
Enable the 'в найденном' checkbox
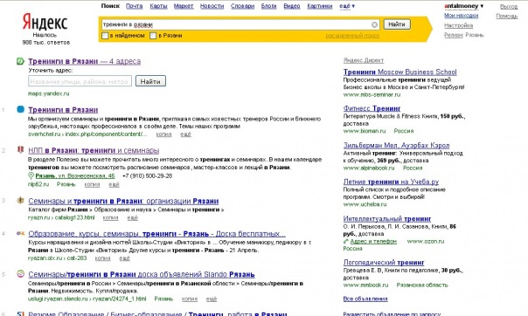105,35
